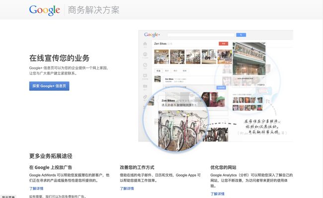Open 了解详情 link under 优化您的网站

[218, 194]
